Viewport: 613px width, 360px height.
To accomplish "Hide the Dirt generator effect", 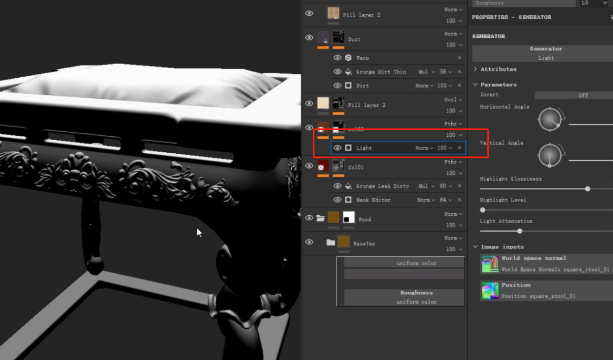I will coord(337,85).
